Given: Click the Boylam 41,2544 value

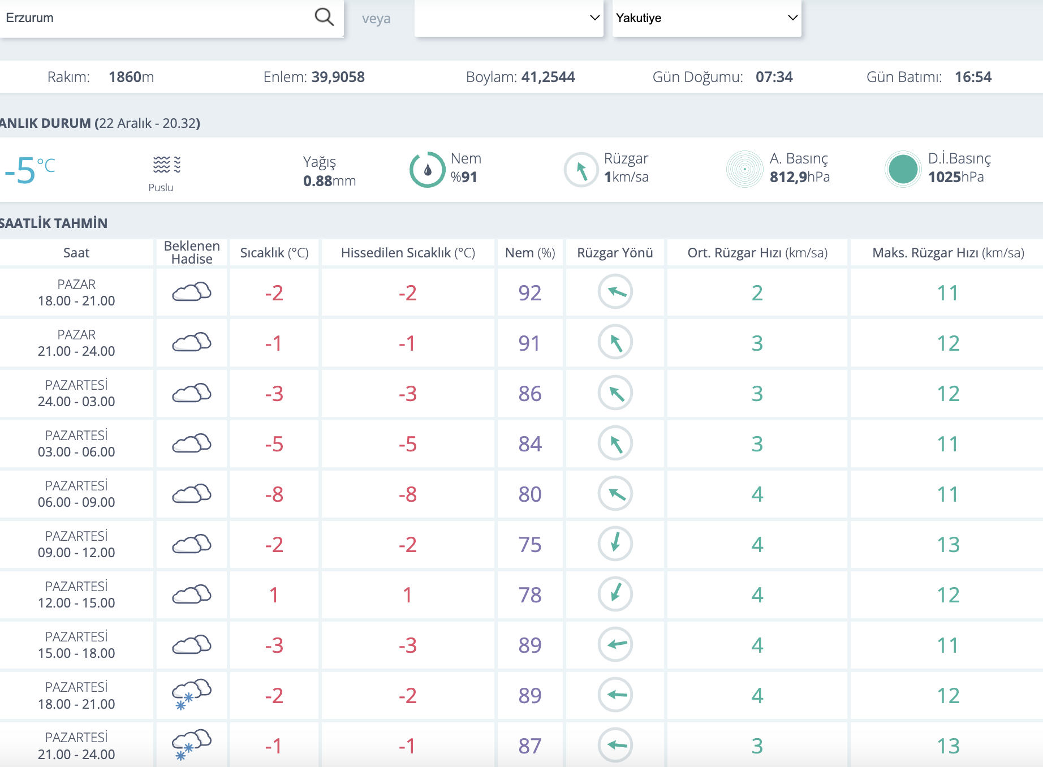Looking at the screenshot, I should coord(548,77).
